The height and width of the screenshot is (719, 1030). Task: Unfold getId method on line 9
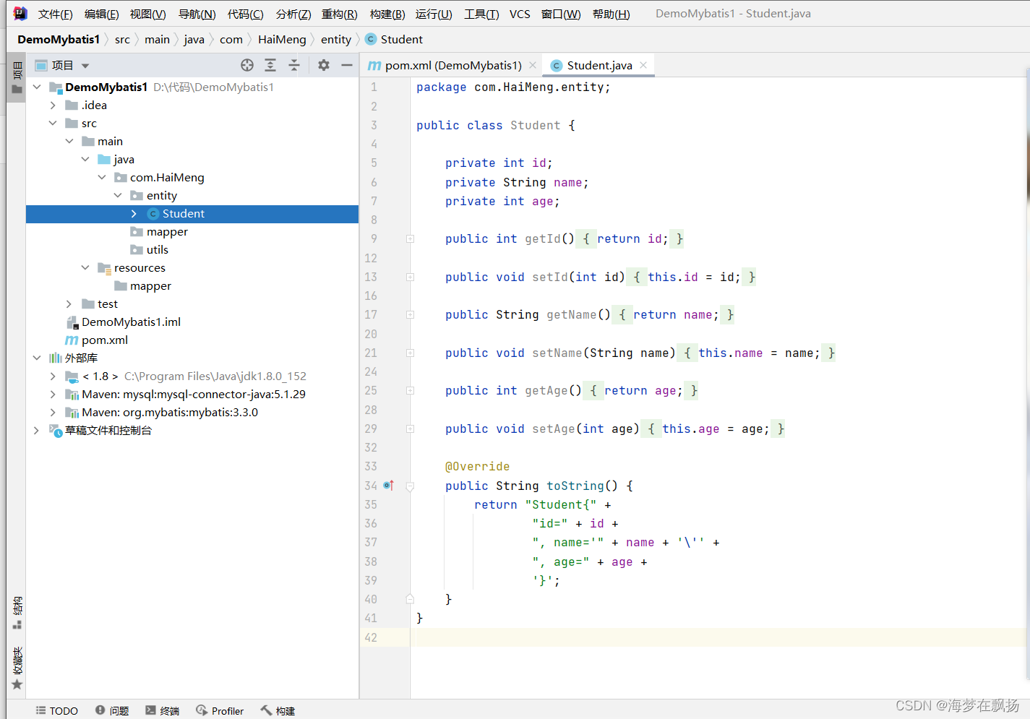pyautogui.click(x=410, y=238)
